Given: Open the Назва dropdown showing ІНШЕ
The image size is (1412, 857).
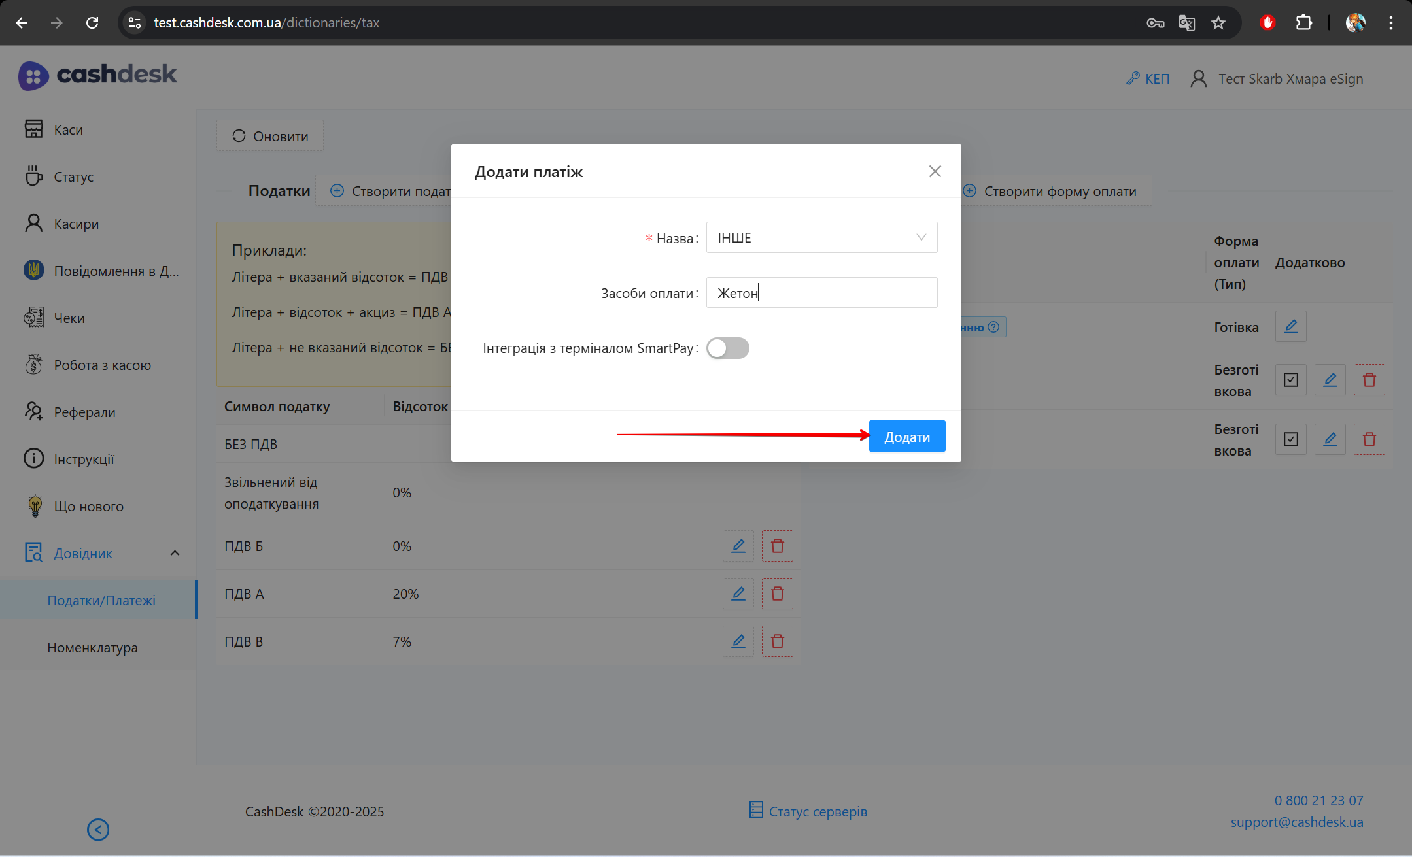Looking at the screenshot, I should coord(821,237).
